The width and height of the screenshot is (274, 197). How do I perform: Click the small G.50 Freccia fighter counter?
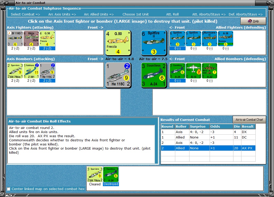(47, 38)
